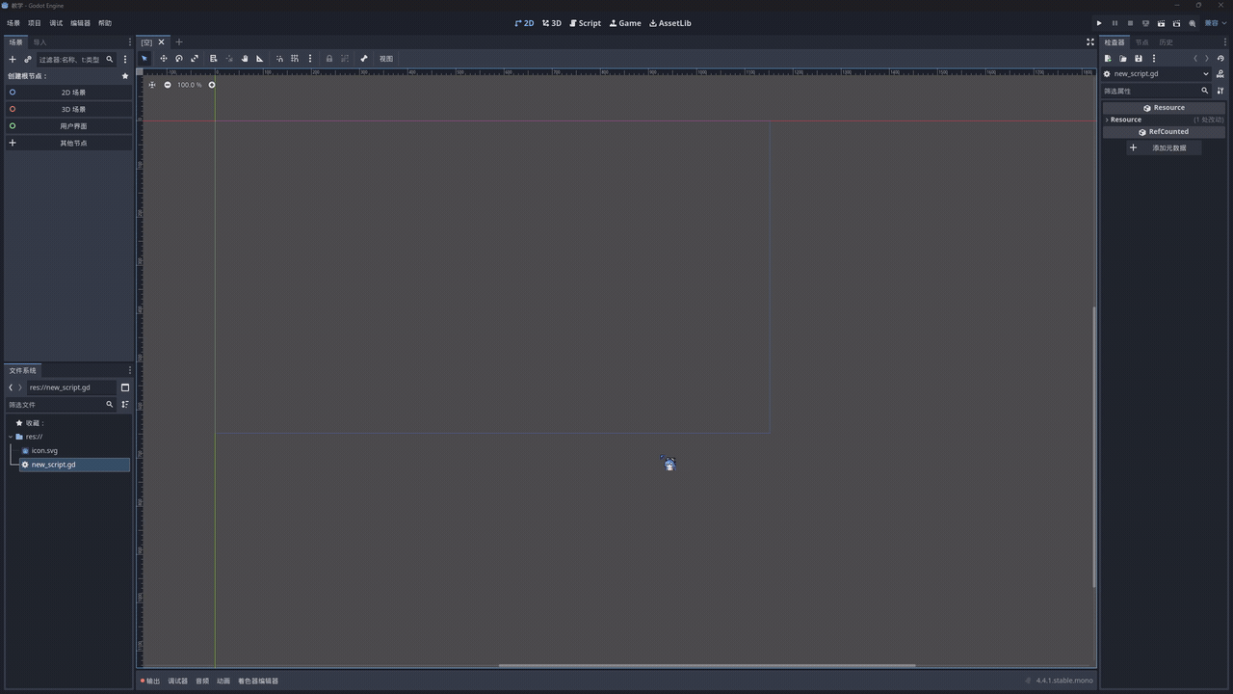Click the instantiate scene link icon
Viewport: 1233px width, 694px height.
click(x=28, y=60)
